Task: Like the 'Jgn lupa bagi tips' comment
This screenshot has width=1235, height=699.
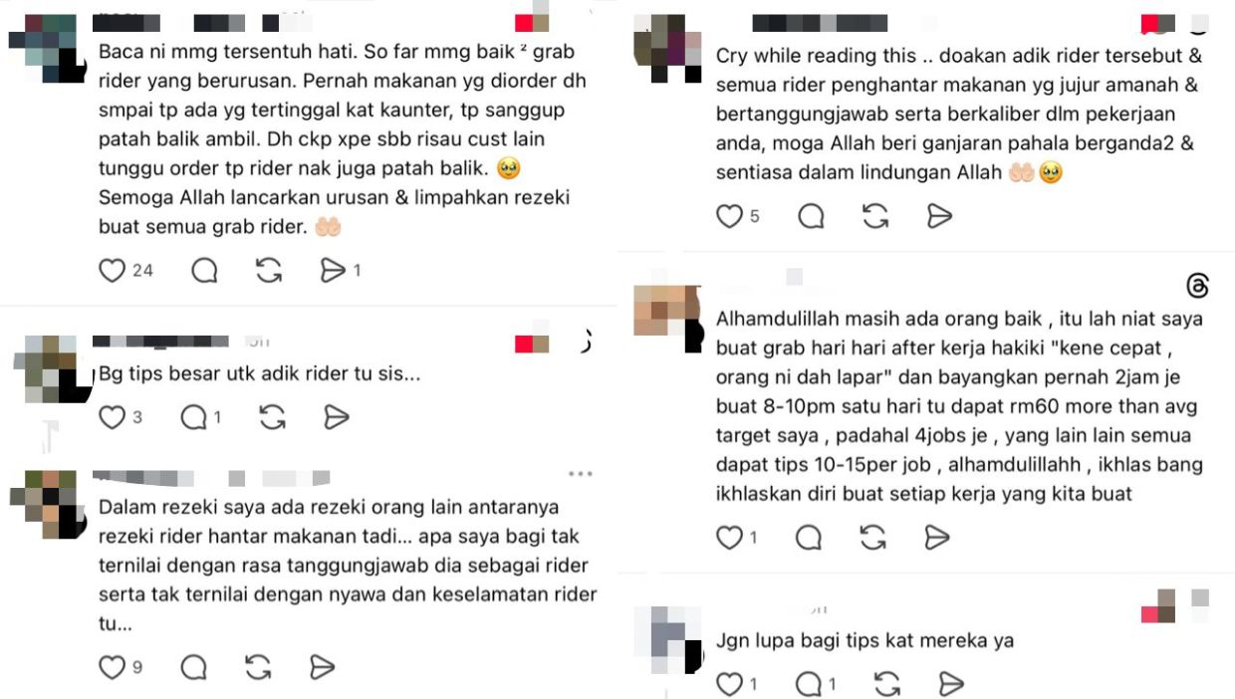Action: click(x=730, y=684)
